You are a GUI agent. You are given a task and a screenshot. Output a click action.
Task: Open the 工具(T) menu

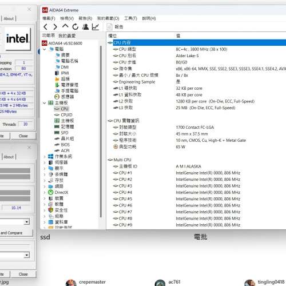point(130,18)
